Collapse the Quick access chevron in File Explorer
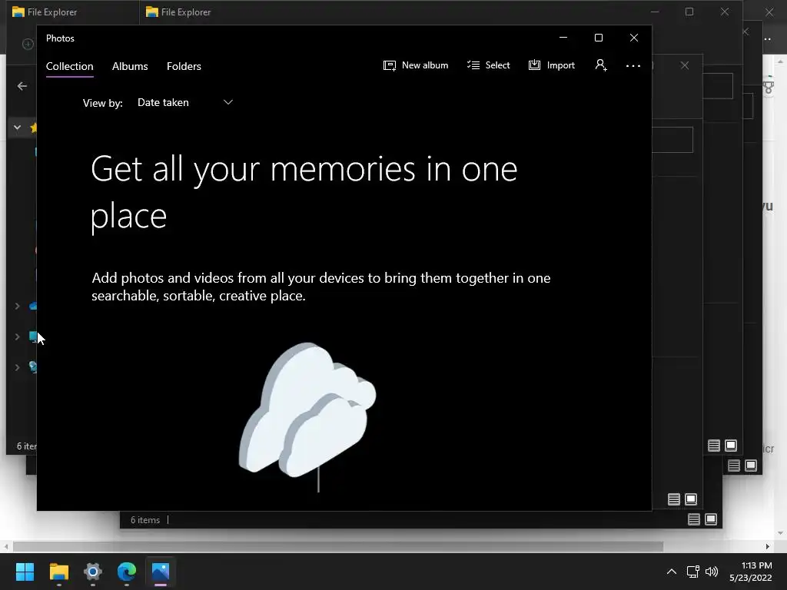This screenshot has height=590, width=787. point(17,128)
